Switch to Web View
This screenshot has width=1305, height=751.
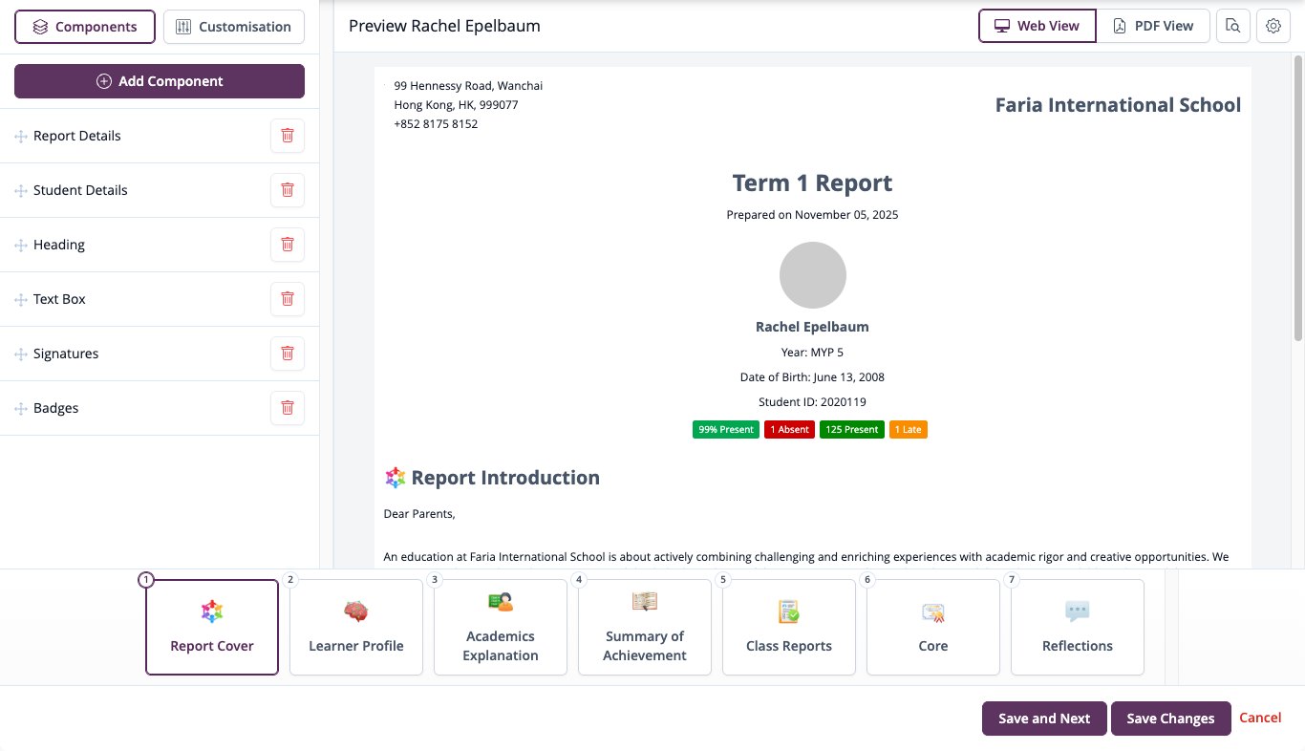tap(1038, 26)
